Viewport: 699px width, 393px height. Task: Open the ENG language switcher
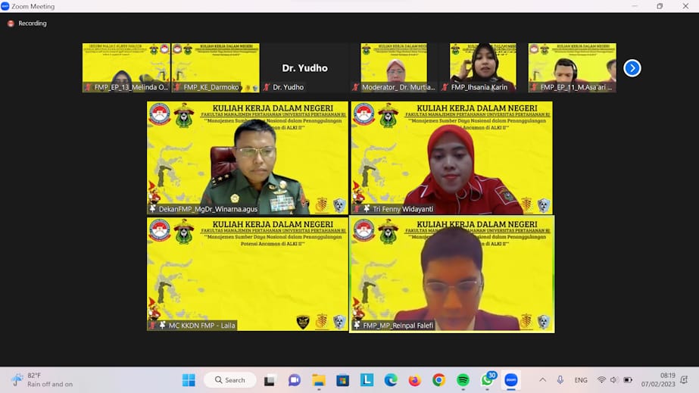coord(581,380)
